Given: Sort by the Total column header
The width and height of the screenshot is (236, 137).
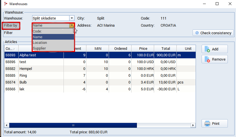Looking at the screenshot, I should pyautogui.click(x=165, y=49).
